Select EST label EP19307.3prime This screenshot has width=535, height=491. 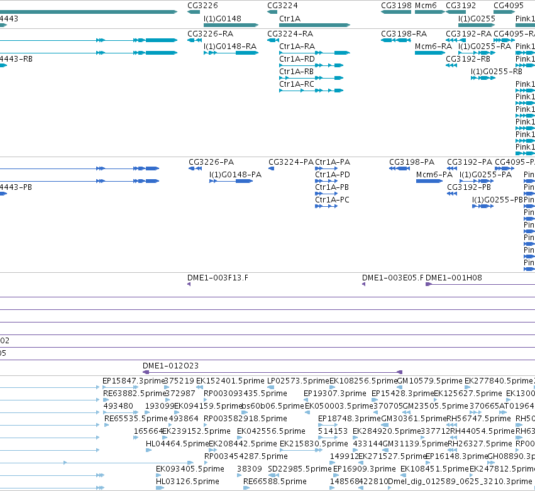pyautogui.click(x=335, y=394)
